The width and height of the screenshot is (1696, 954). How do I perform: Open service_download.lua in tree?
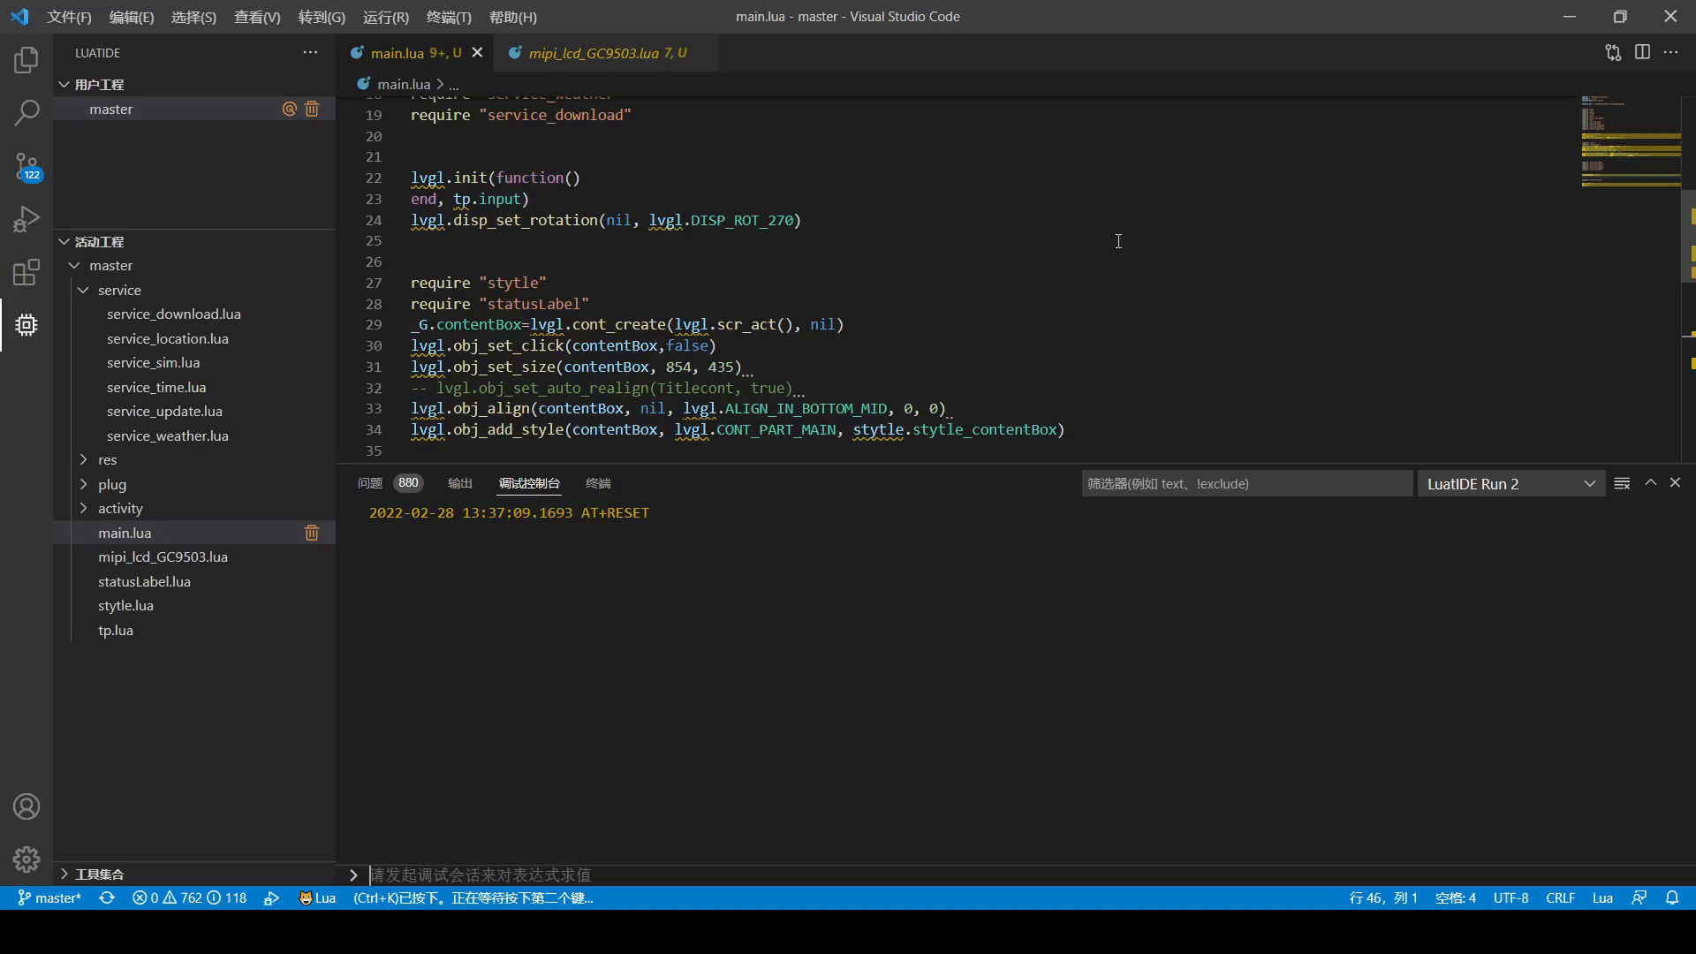point(174,314)
